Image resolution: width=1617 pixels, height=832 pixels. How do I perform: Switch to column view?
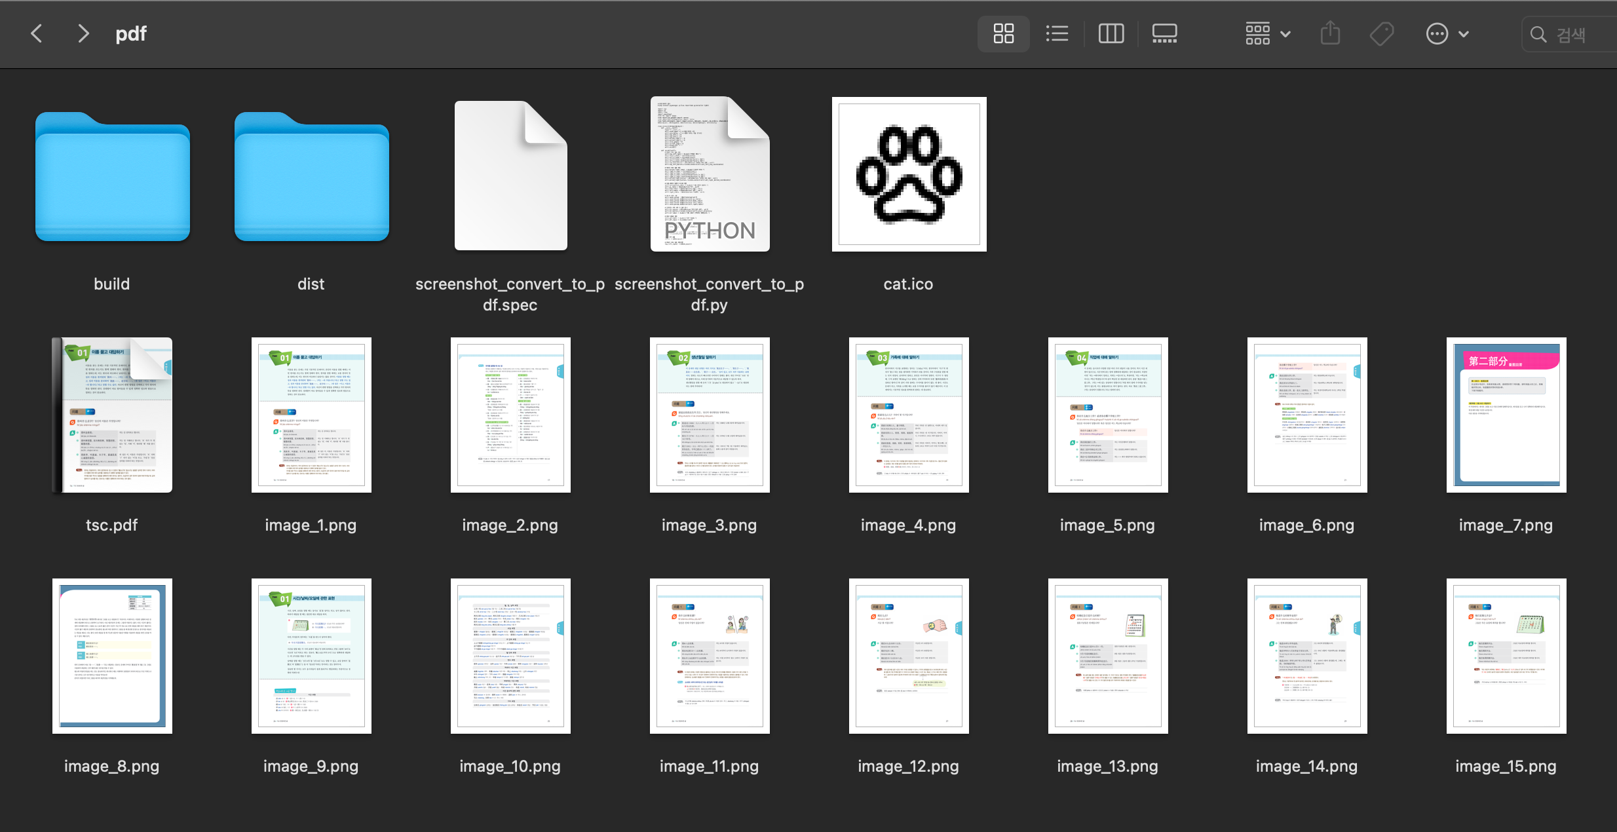coord(1111,33)
